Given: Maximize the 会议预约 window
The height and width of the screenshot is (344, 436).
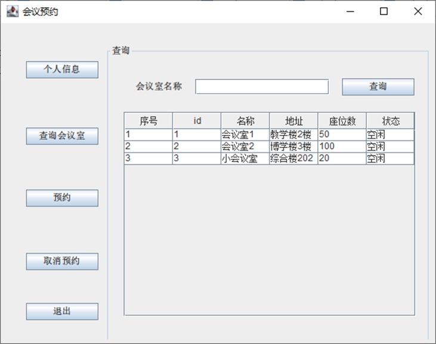Looking at the screenshot, I should 384,11.
